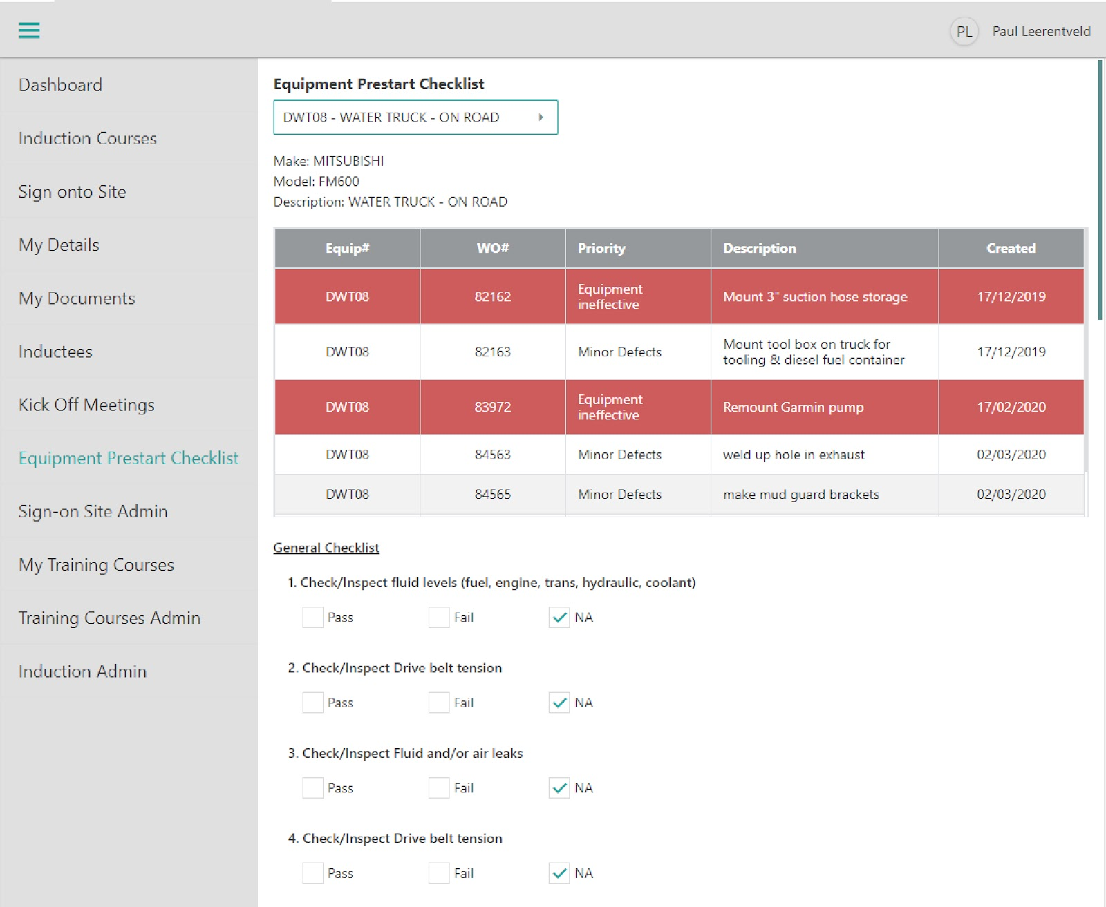Uncheck NA for item 4 drive belt tension

(x=559, y=873)
